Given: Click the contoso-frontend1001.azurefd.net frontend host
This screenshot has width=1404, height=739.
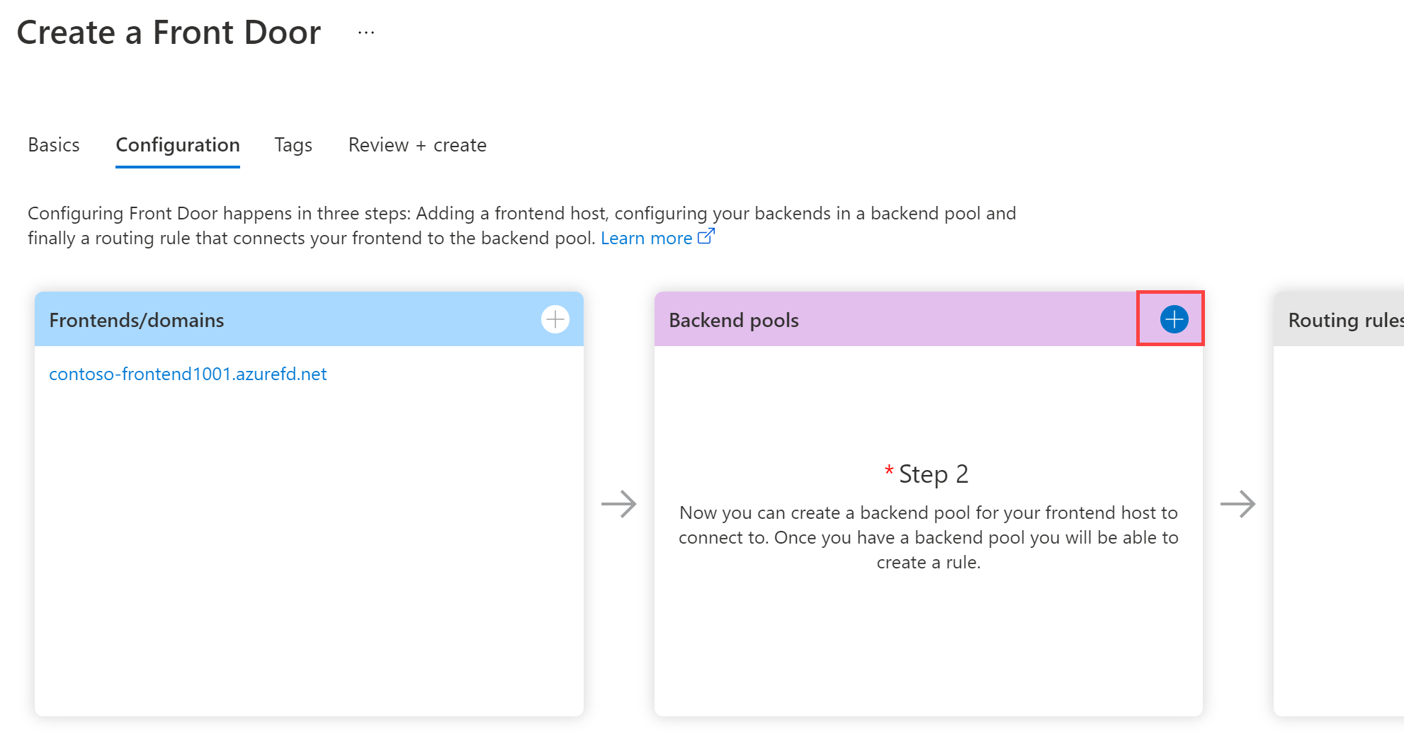Looking at the screenshot, I should 188,373.
